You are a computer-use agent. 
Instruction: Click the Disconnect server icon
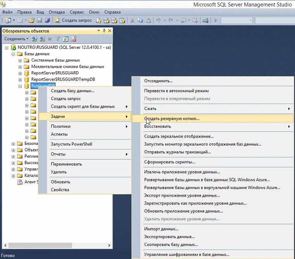click(x=42, y=39)
